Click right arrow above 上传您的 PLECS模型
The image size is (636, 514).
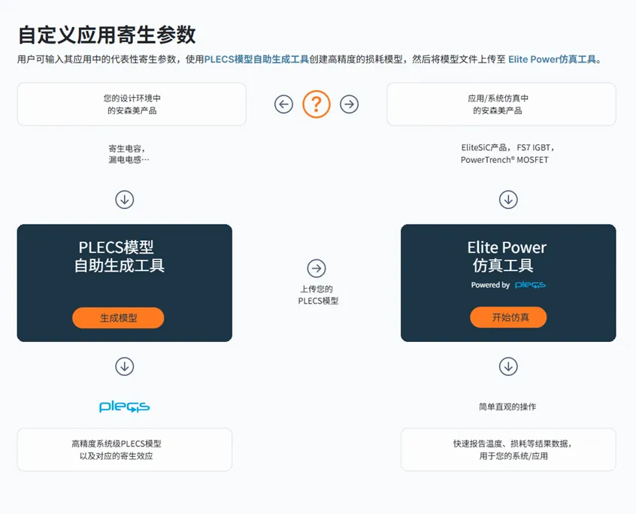pyautogui.click(x=316, y=268)
